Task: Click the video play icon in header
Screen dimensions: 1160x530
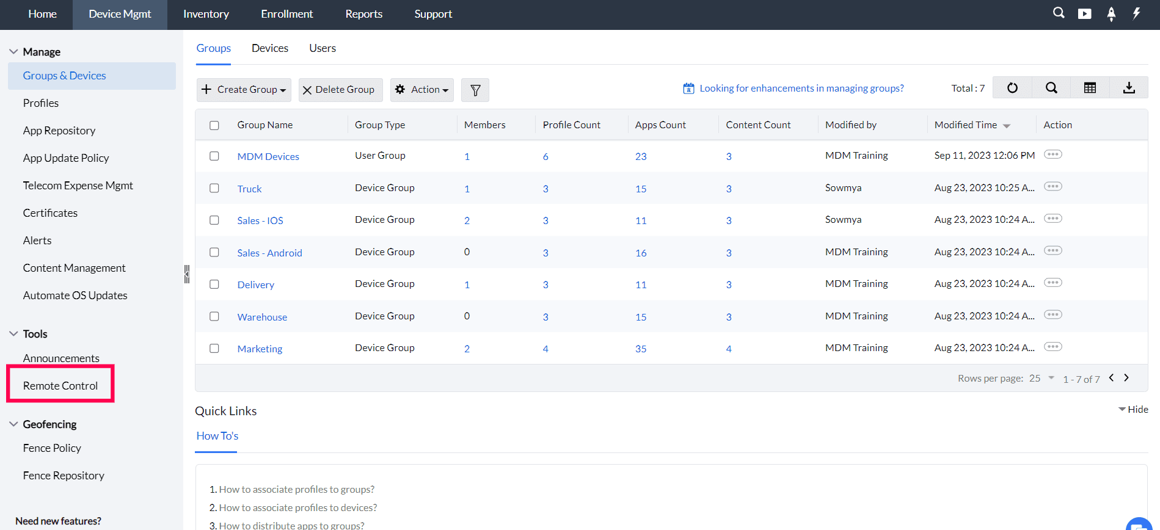Action: tap(1084, 13)
